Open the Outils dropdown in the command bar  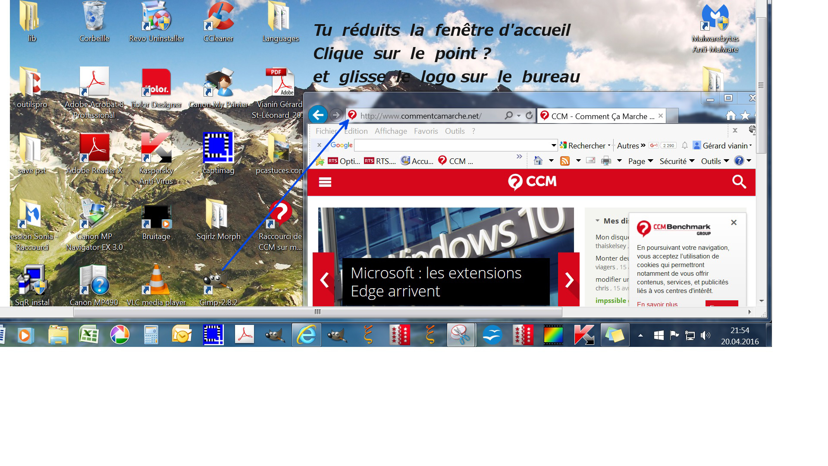tap(715, 161)
